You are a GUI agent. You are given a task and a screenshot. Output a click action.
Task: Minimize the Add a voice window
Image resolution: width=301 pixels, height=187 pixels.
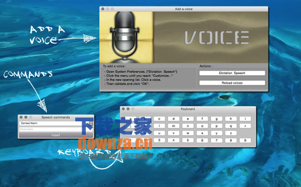[107, 9]
